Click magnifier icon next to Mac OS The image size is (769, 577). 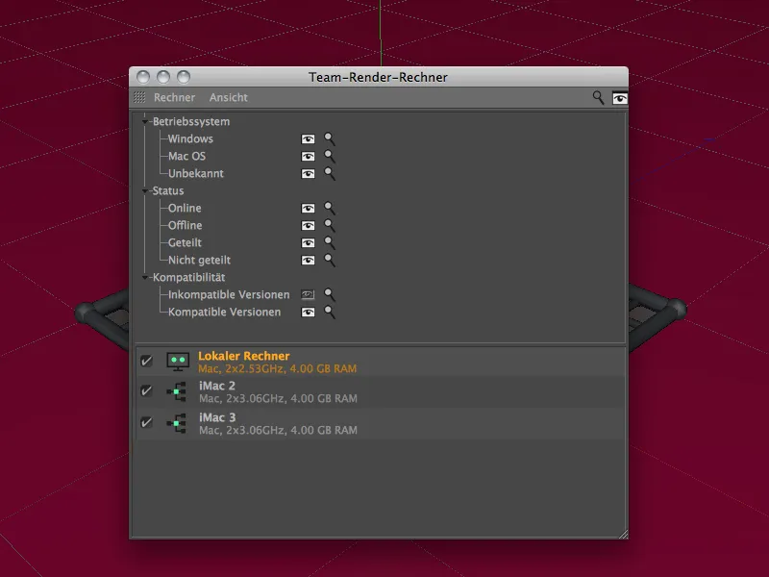pyautogui.click(x=330, y=157)
